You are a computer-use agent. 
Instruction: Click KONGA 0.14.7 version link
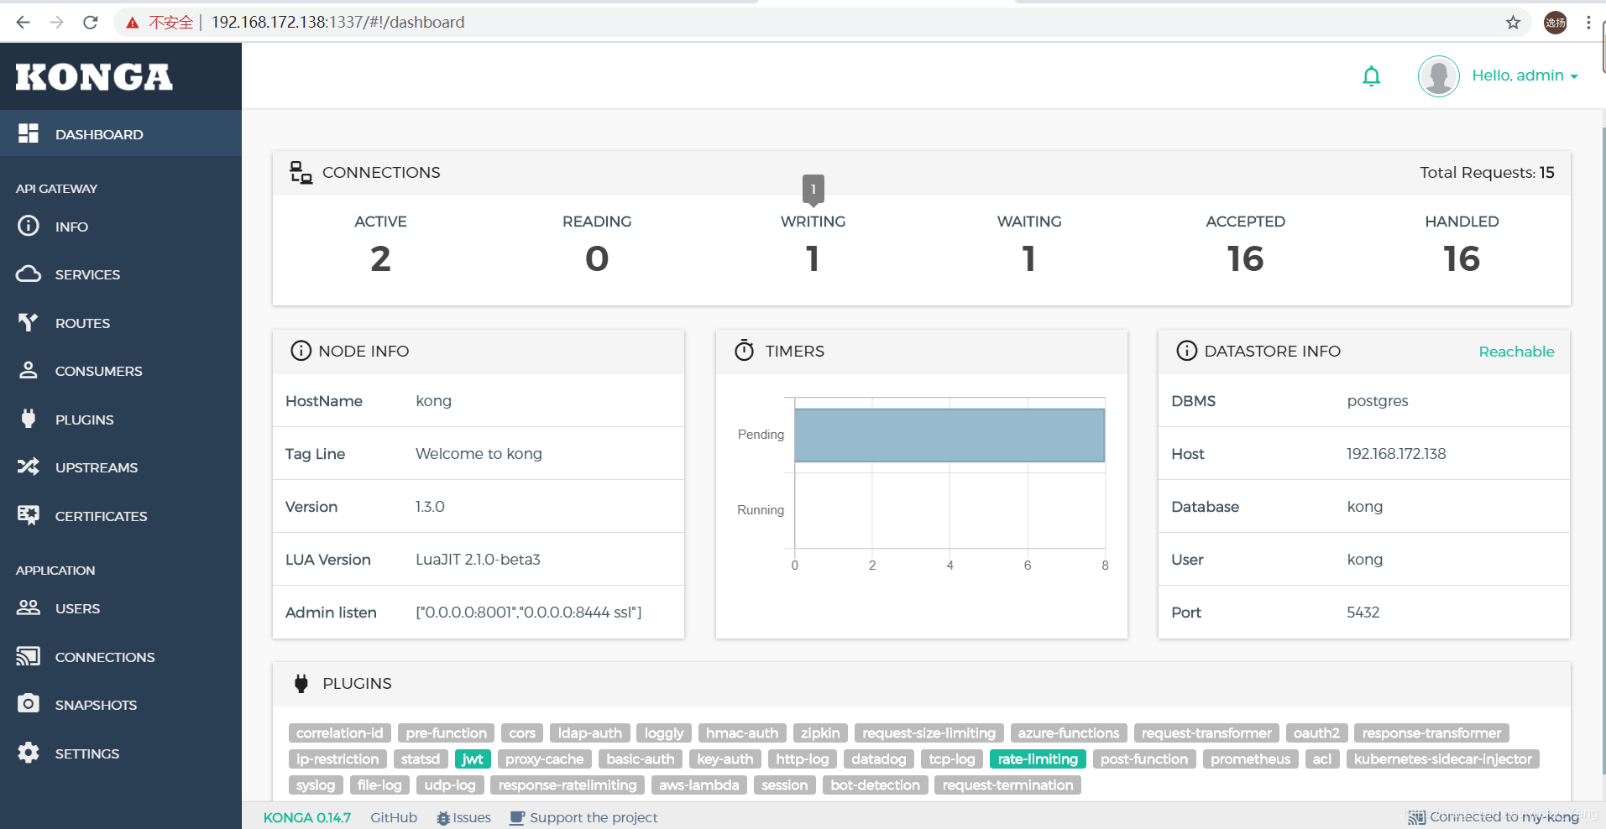point(307,817)
